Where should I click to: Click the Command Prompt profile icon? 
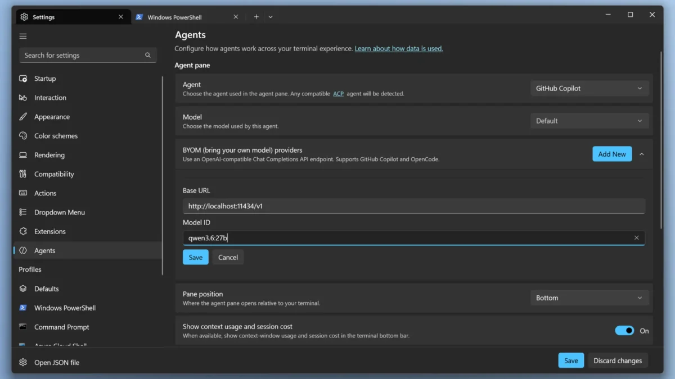click(23, 327)
